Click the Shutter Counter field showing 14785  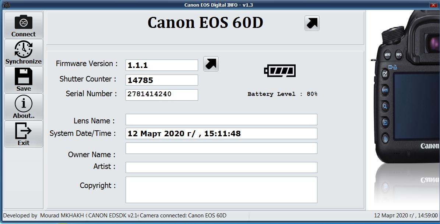coord(162,80)
